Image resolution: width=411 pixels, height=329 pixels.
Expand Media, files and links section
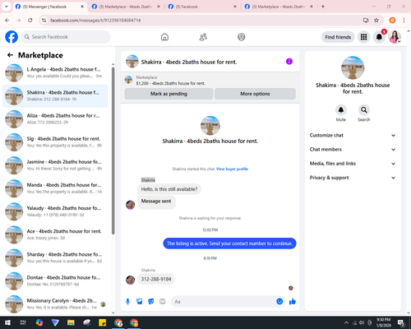353,164
